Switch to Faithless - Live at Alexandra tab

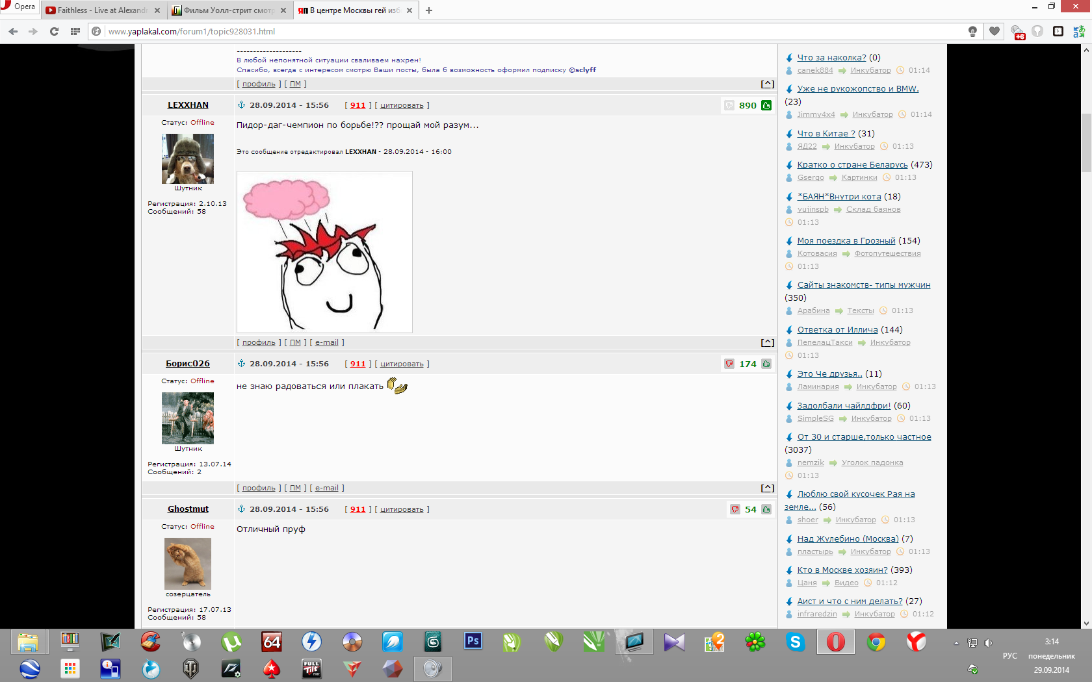[x=102, y=10]
